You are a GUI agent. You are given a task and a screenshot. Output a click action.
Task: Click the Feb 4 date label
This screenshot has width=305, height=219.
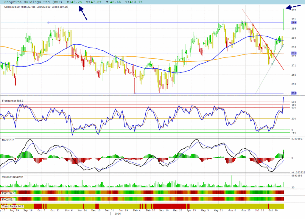[137, 210]
